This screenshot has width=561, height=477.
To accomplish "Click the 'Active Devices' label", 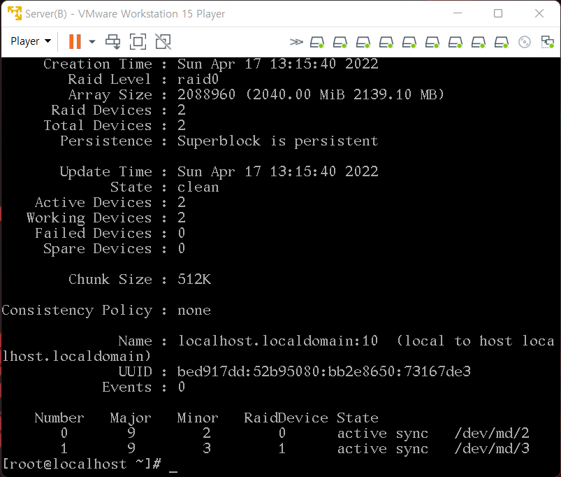I will [94, 203].
